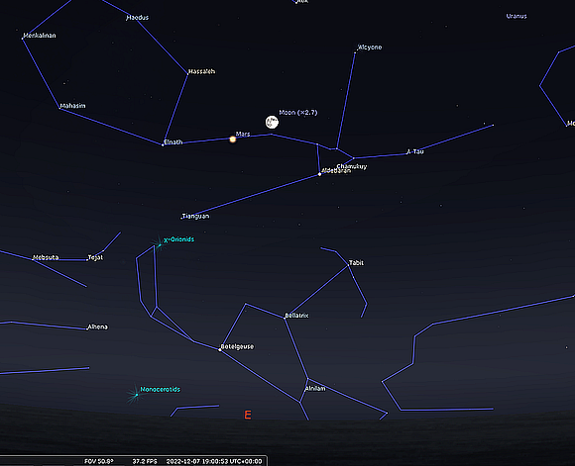Select the star Tianguan
Screen dimensions: 575x466
181,219
